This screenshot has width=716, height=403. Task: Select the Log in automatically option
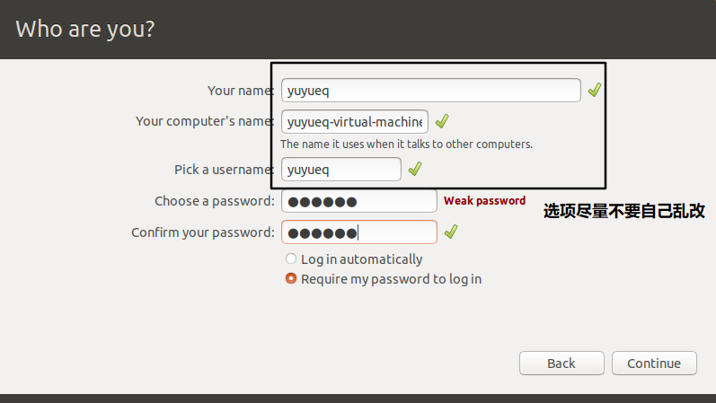[353, 259]
